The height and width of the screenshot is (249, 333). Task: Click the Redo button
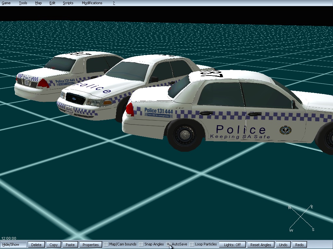(300, 244)
